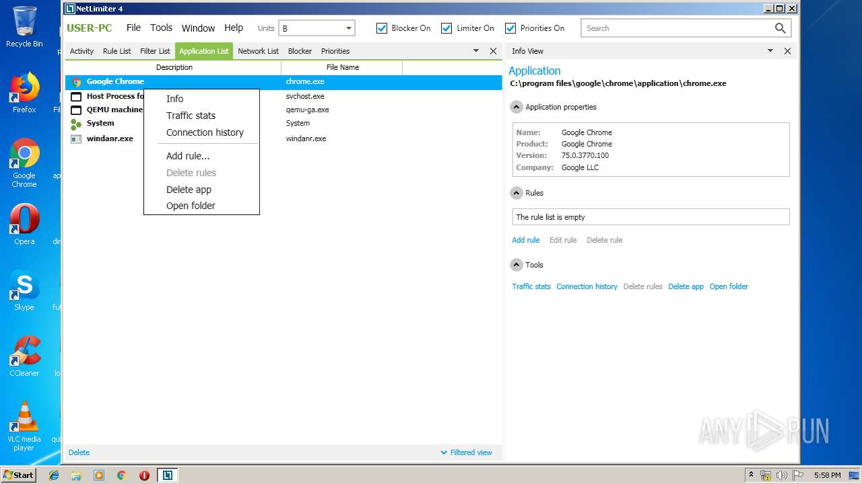
Task: Open Opera desktop shortcut
Action: [24, 225]
